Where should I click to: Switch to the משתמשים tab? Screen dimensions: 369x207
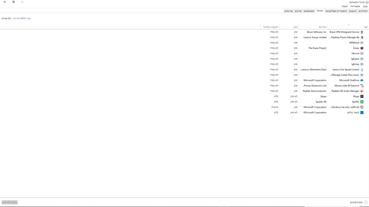(x=309, y=11)
